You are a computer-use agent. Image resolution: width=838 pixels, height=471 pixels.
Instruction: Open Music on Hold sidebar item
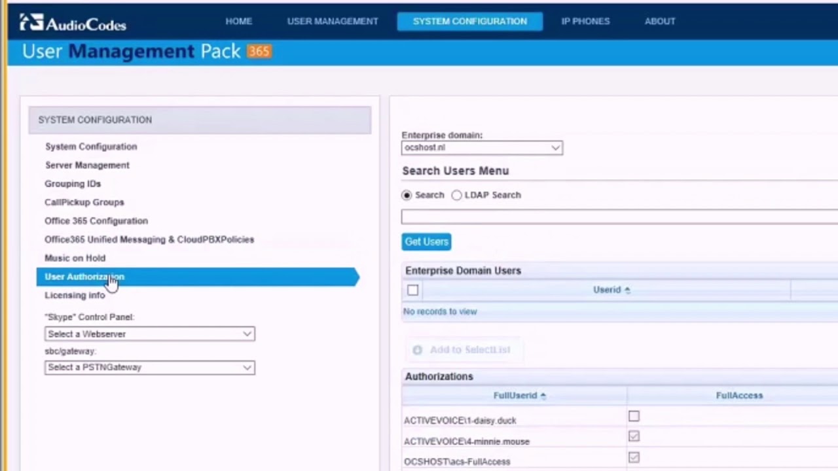point(75,258)
